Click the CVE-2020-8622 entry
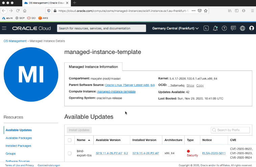The width and height of the screenshot is (256, 167). click(241, 149)
